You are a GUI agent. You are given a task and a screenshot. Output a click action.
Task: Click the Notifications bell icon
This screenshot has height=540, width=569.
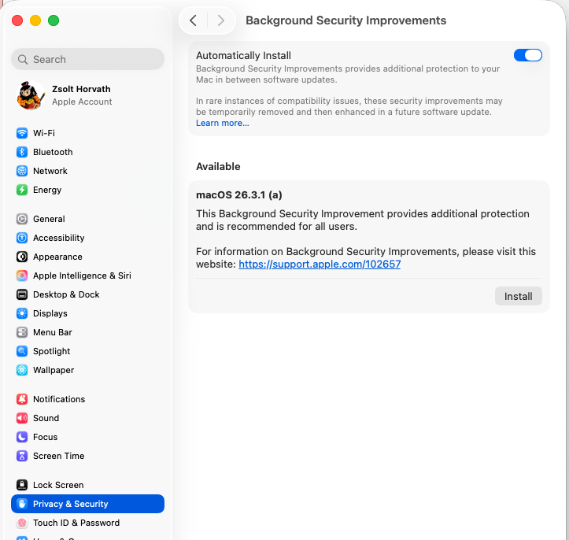click(22, 399)
